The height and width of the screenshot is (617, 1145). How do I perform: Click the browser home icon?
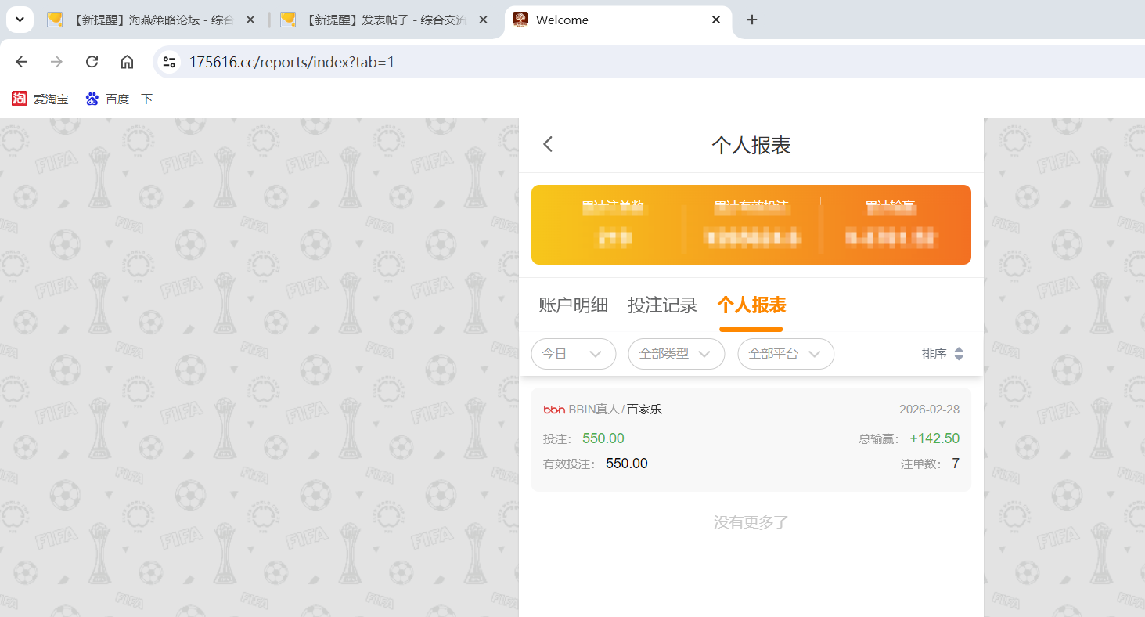click(127, 61)
